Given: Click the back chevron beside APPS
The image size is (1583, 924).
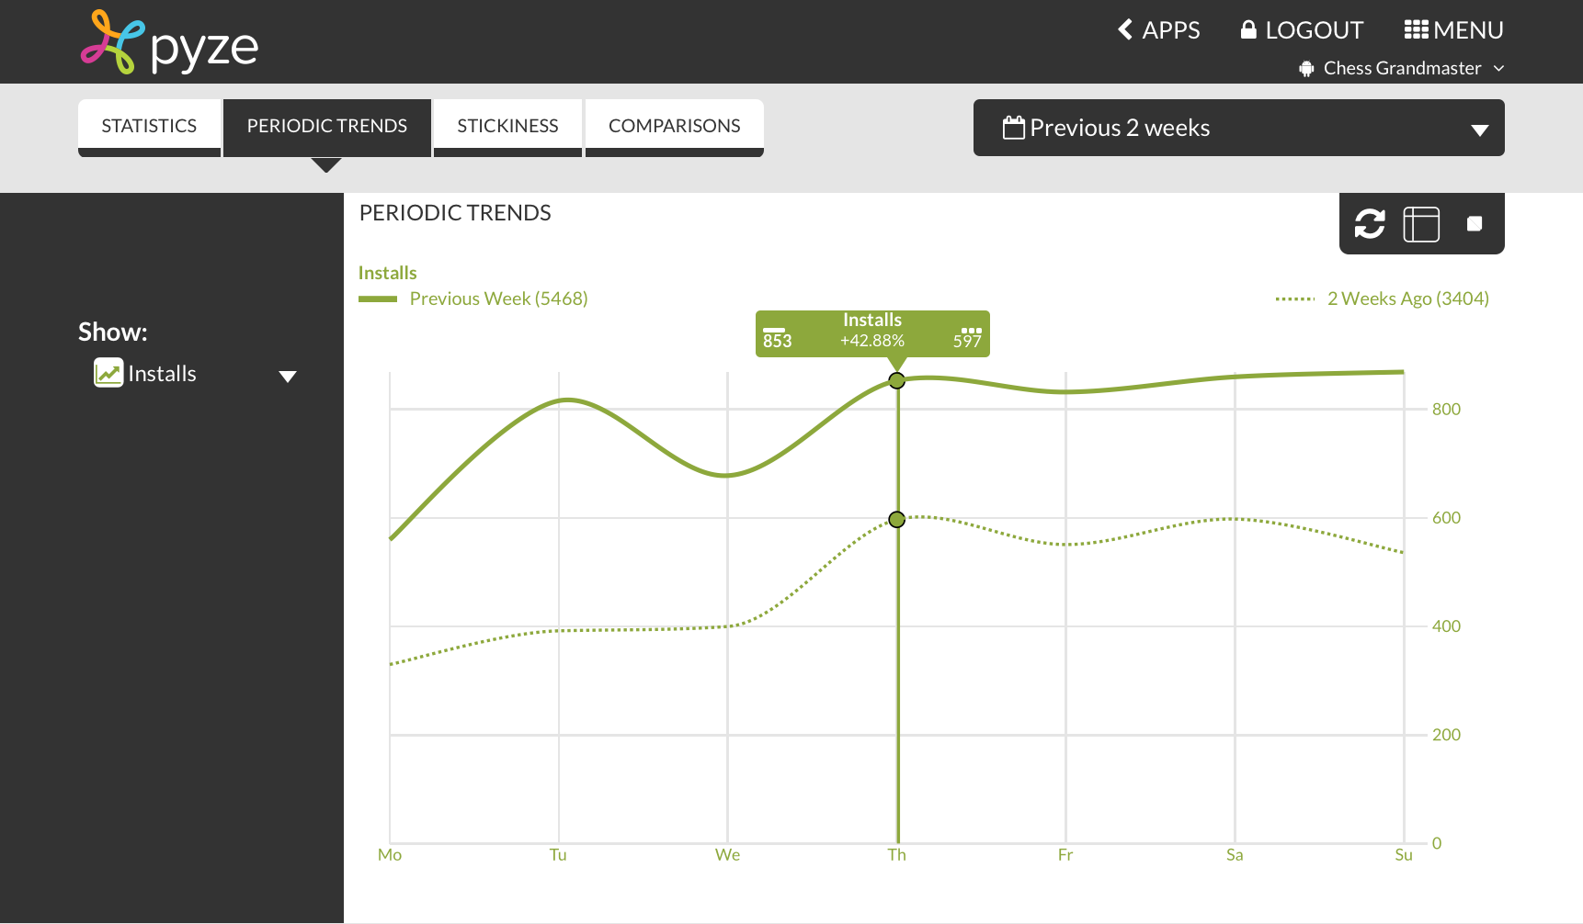Looking at the screenshot, I should [1125, 30].
